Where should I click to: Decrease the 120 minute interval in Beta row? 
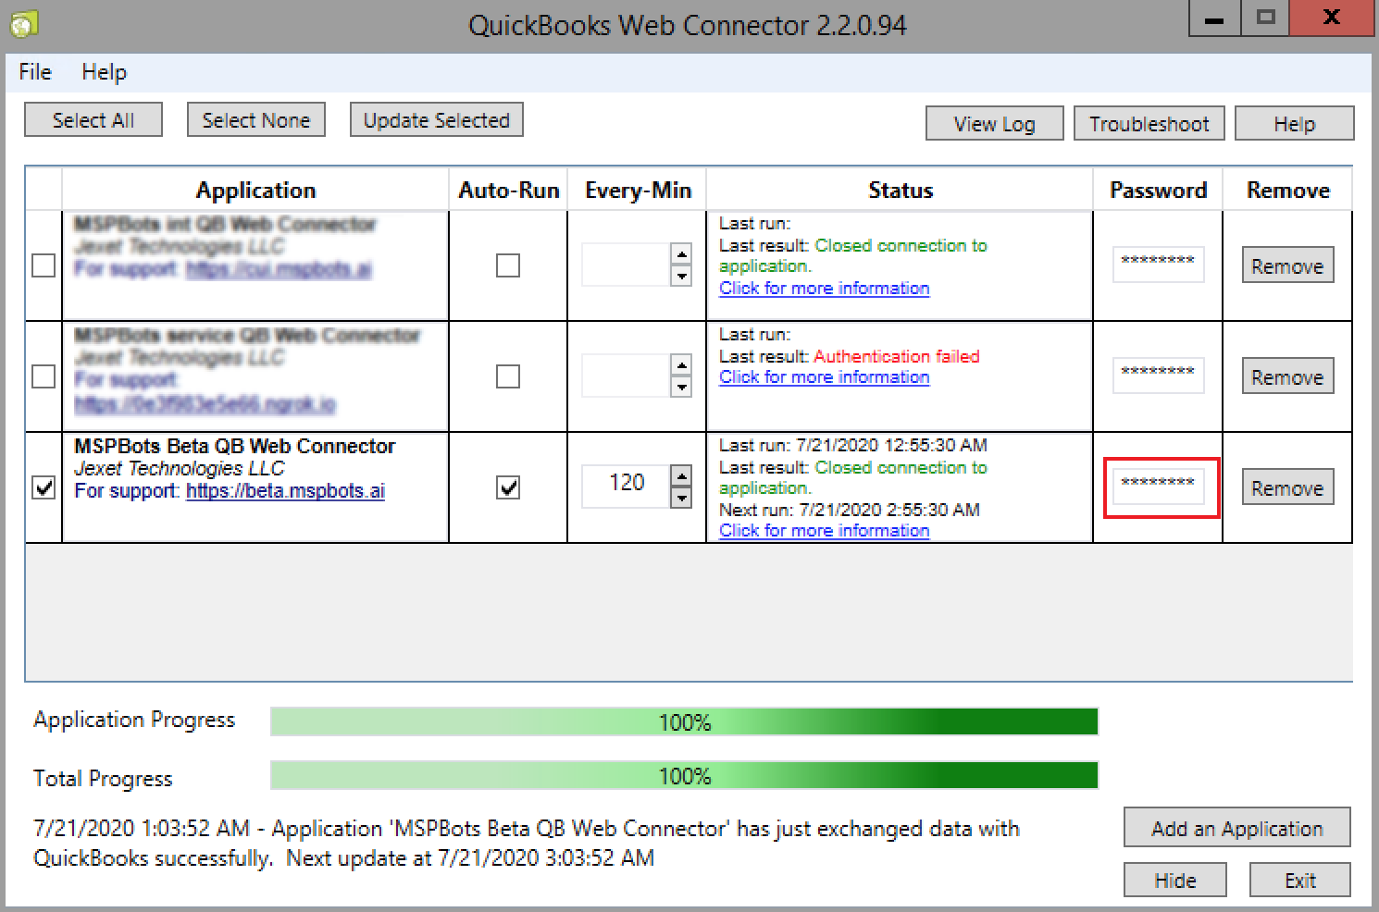click(681, 498)
